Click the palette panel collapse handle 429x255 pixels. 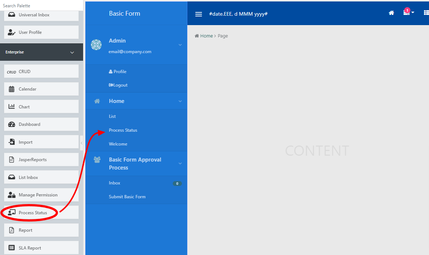point(82,143)
